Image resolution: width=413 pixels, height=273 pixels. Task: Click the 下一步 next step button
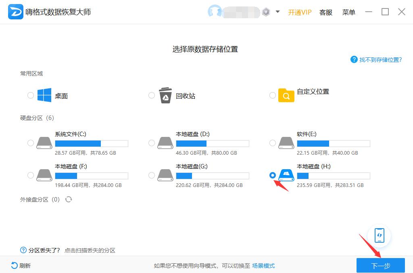(381, 266)
